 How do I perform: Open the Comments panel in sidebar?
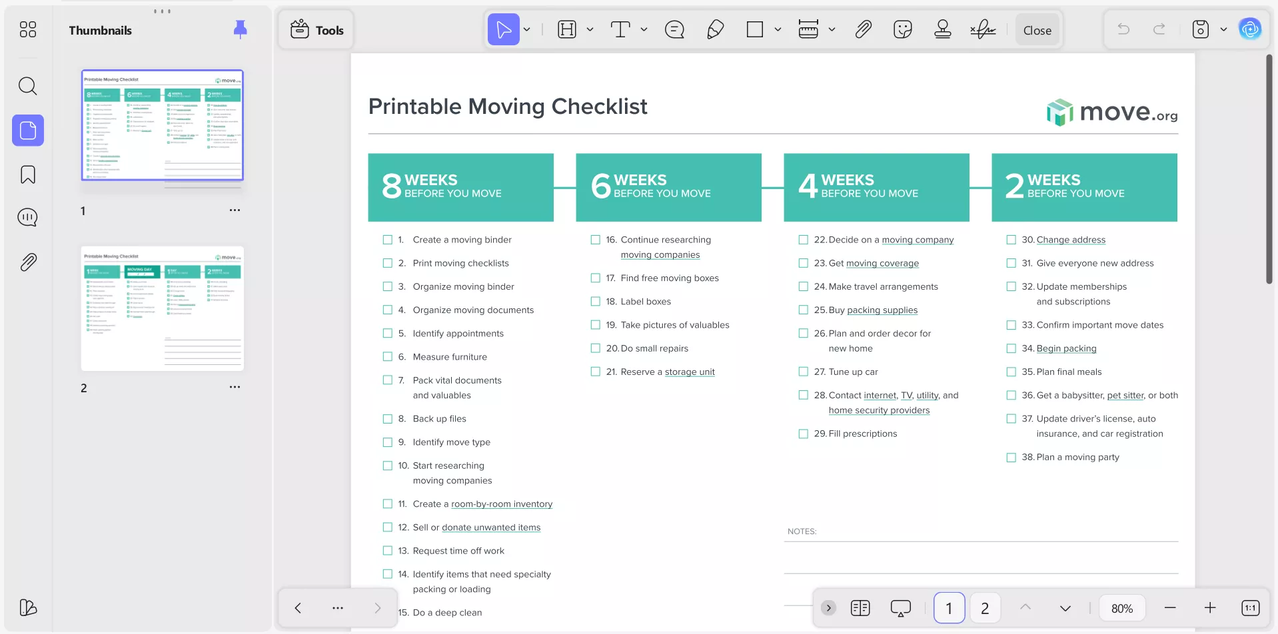(x=28, y=218)
